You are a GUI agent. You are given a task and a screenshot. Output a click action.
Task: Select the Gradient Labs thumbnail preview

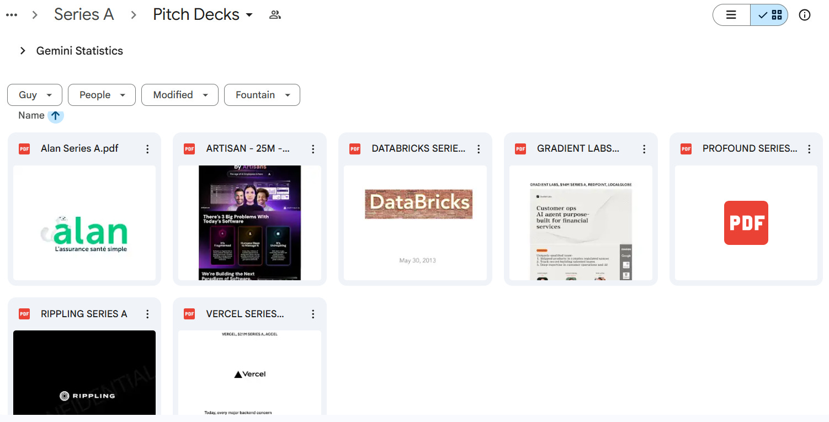581,223
